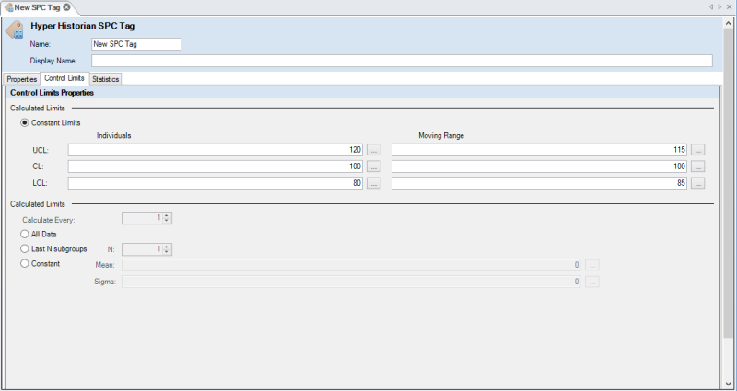
Task: Select the Constant radio option
Action: click(25, 264)
